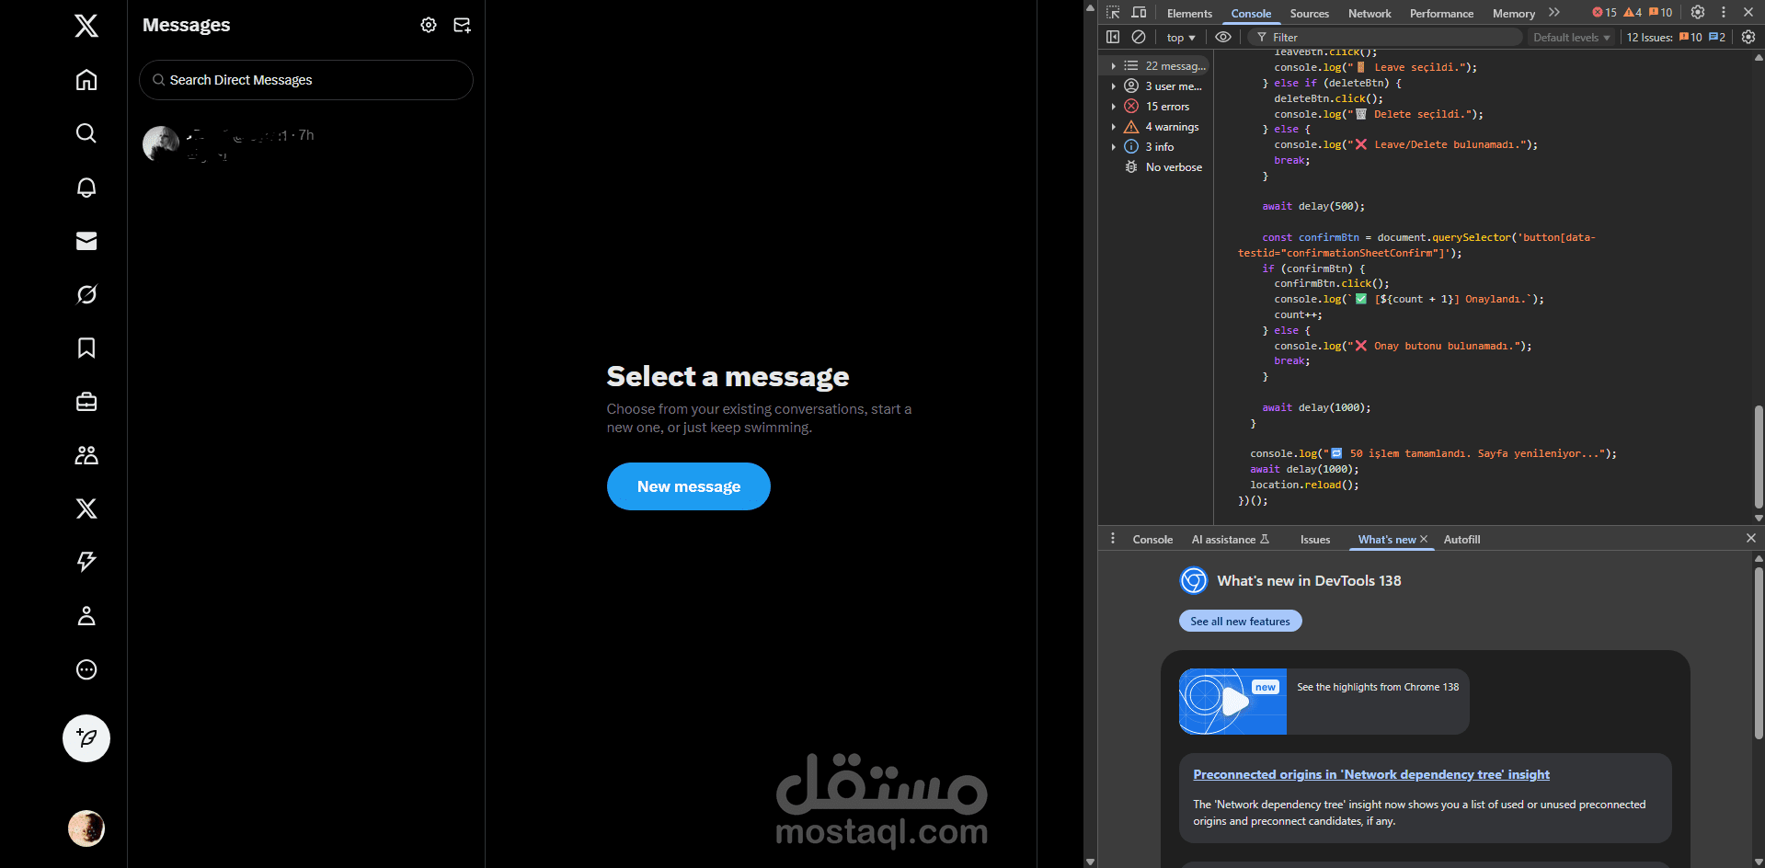Switch to AI assistance drawer tab
This screenshot has height=868, width=1765.
click(x=1230, y=540)
